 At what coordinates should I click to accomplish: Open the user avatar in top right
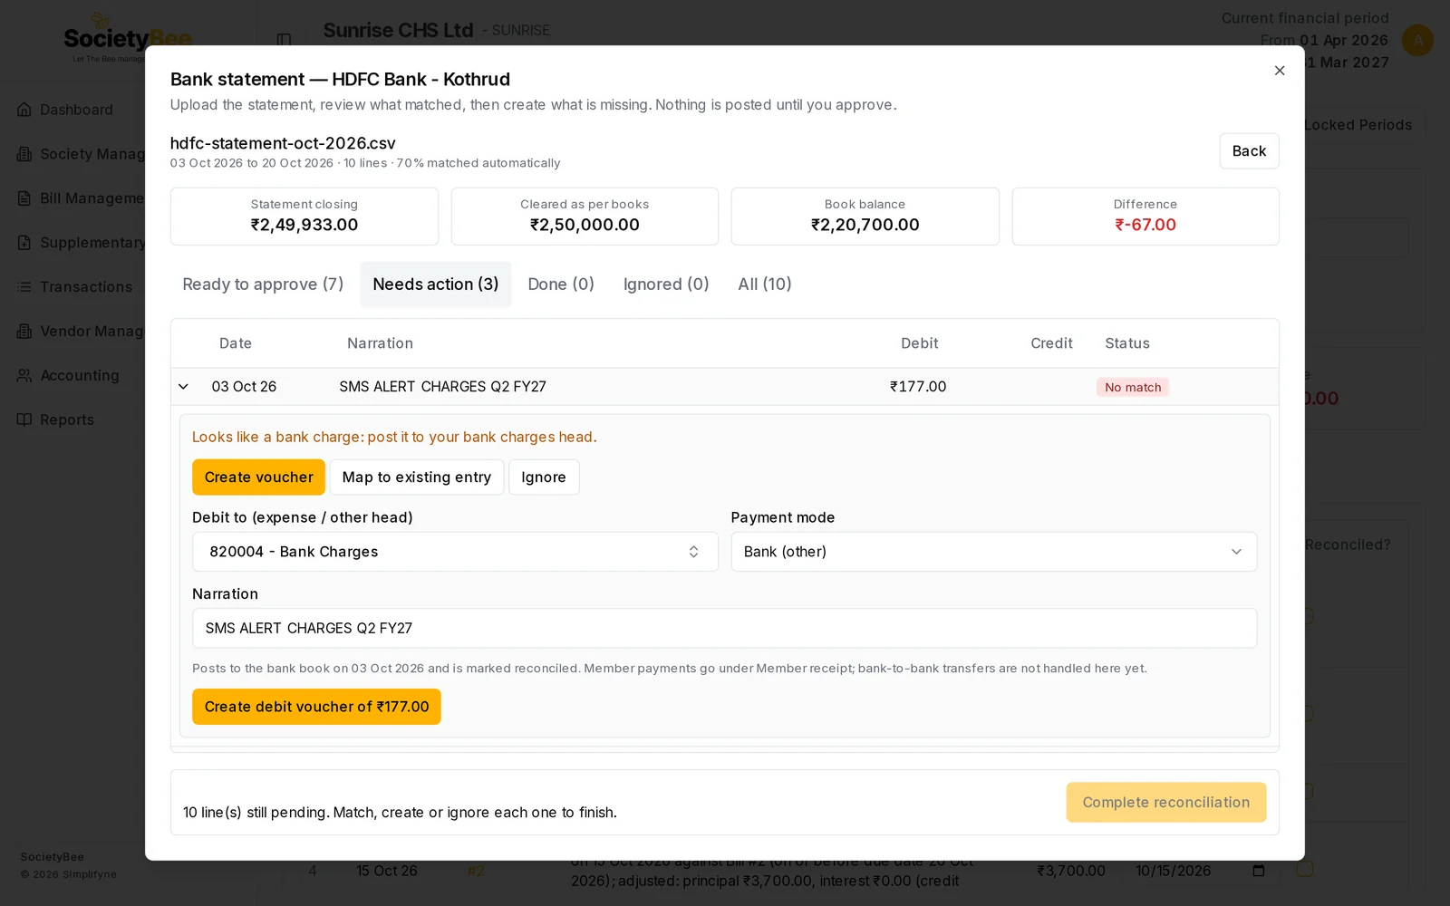pyautogui.click(x=1417, y=40)
